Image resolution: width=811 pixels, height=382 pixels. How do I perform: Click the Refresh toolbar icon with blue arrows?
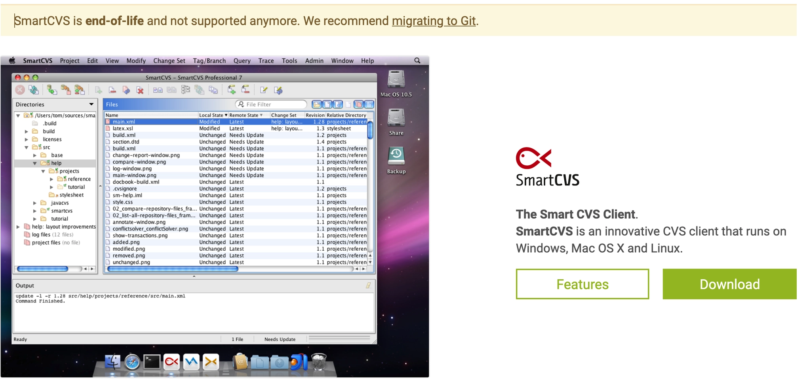click(x=34, y=90)
